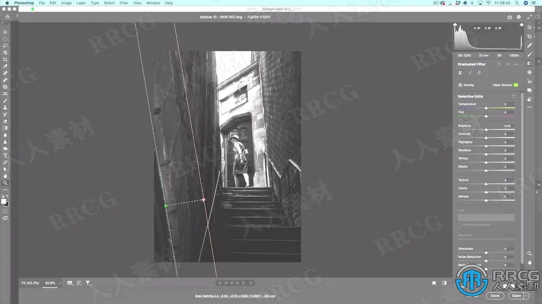
Task: Select the Move tool in Photoshop toolbar
Action: point(6,32)
